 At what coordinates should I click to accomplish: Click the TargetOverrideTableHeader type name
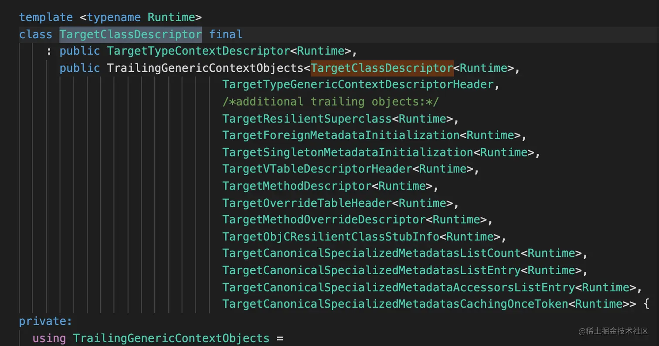pos(307,203)
